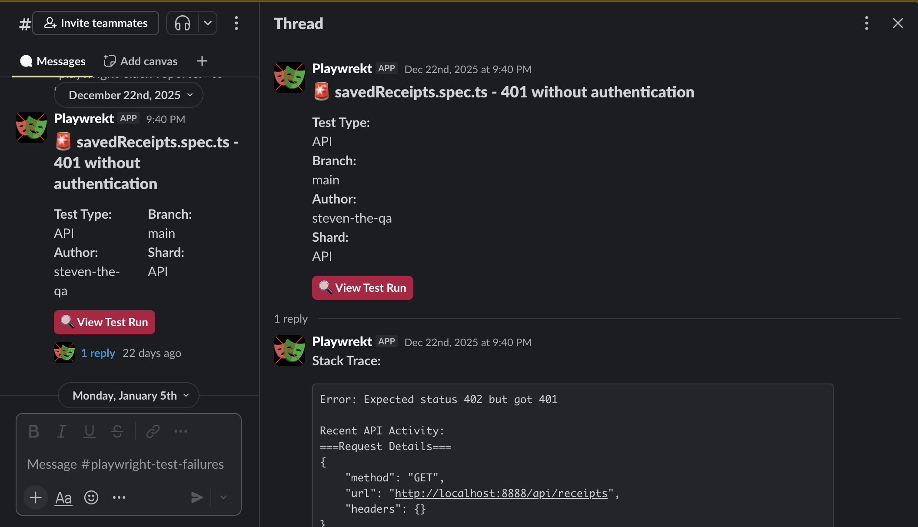
Task: Expand December 22nd, 2025 date dropdown
Action: (x=129, y=95)
